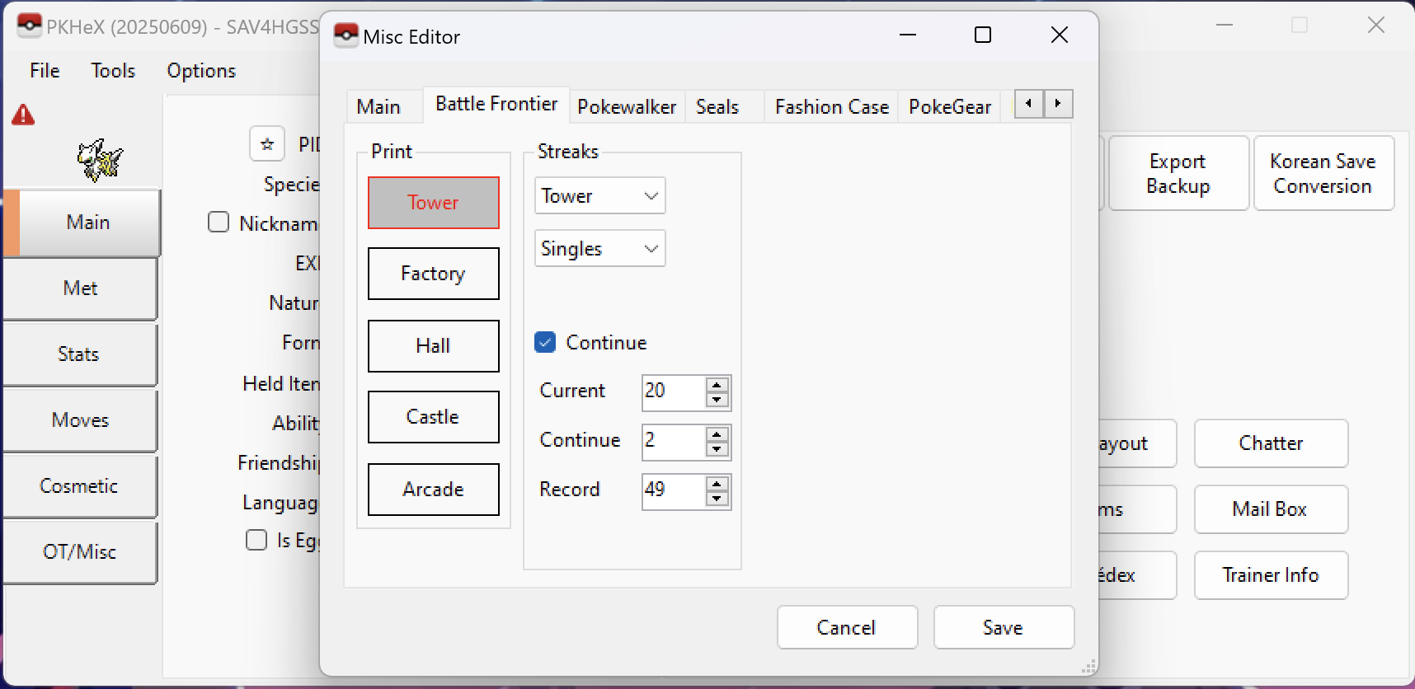Viewport: 1415px width, 689px height.
Task: Expand the Singles battle mode dropdown
Action: coord(599,249)
